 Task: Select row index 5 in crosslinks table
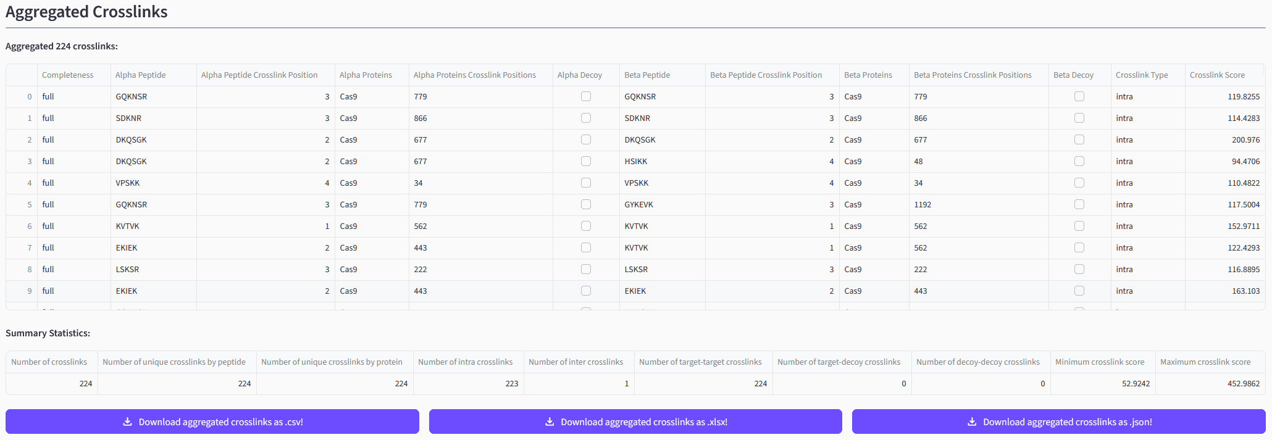[29, 205]
